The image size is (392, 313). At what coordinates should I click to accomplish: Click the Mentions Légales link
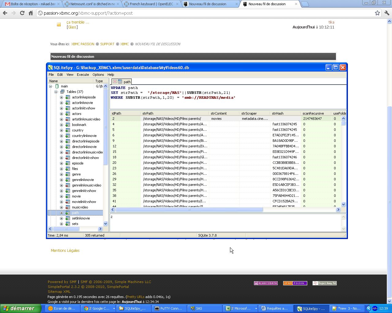[x=65, y=250]
